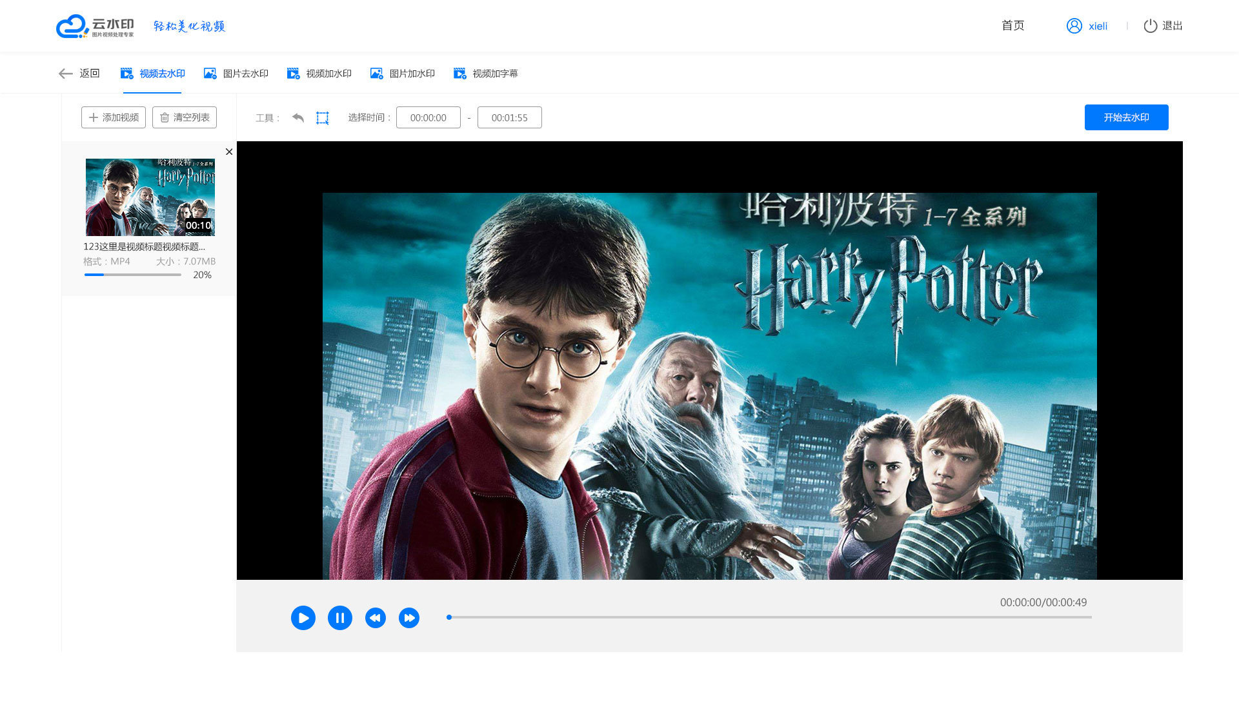Click the 格式：MP4 format text

(106, 261)
